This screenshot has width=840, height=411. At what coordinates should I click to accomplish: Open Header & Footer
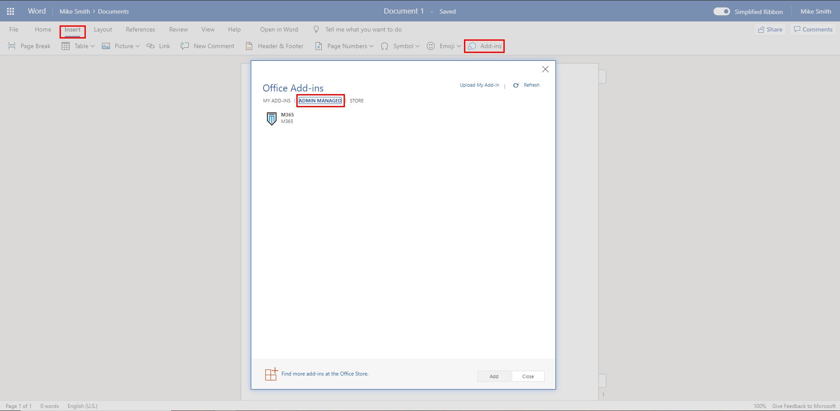[x=274, y=46]
